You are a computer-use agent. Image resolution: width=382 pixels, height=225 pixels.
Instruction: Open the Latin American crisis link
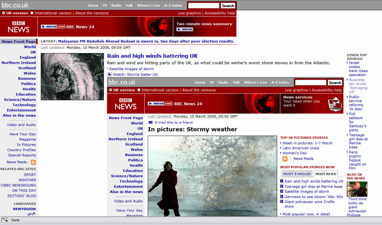pos(301,148)
